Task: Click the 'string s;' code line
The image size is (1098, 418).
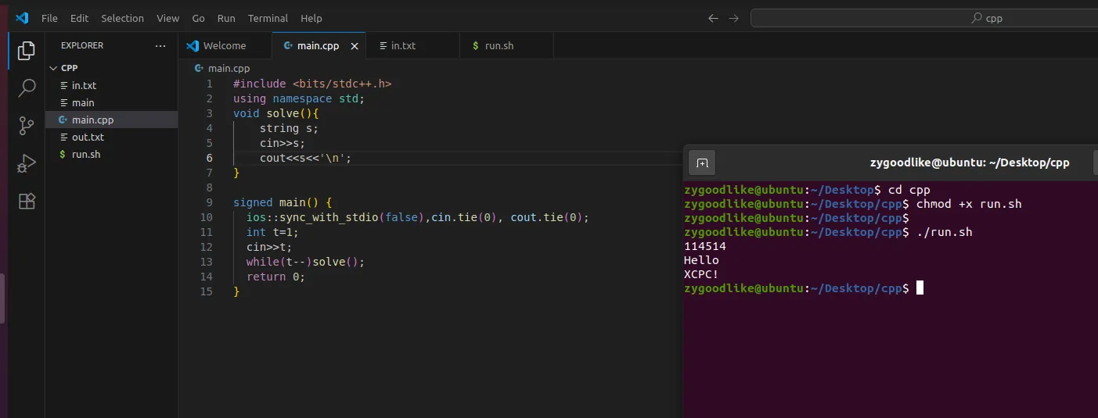Action: coord(289,128)
